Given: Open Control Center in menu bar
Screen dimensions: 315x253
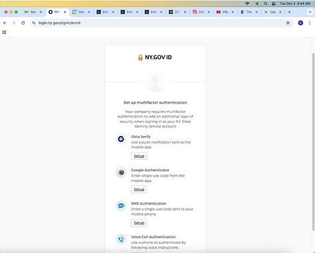Looking at the screenshot, I should [x=274, y=3].
